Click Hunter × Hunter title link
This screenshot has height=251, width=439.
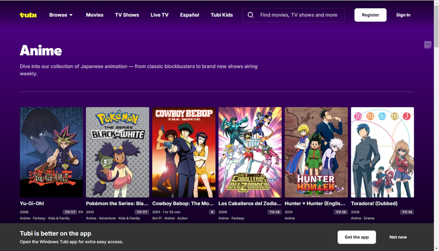click(x=315, y=204)
